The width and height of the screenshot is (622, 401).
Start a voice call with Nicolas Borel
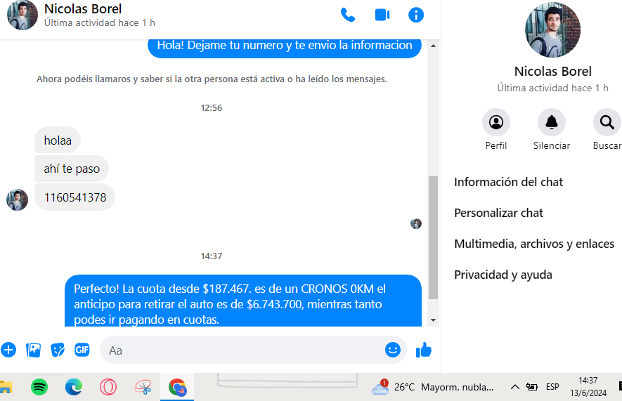347,15
